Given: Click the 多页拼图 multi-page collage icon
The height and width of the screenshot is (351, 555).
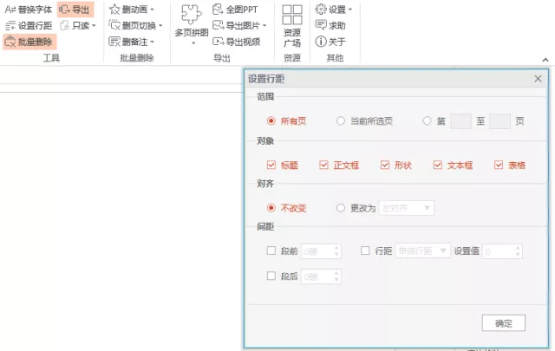Looking at the screenshot, I should (x=191, y=14).
